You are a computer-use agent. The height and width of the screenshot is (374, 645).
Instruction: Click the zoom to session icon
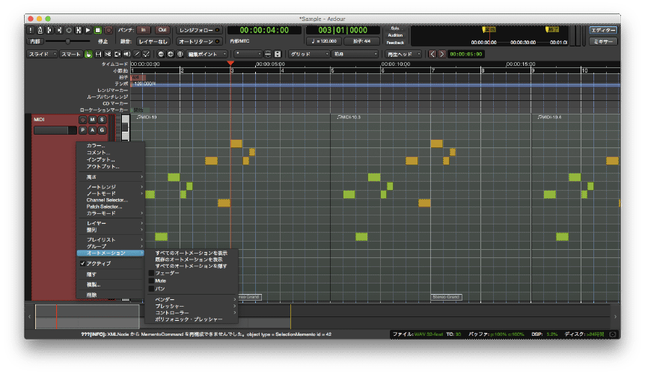point(180,55)
